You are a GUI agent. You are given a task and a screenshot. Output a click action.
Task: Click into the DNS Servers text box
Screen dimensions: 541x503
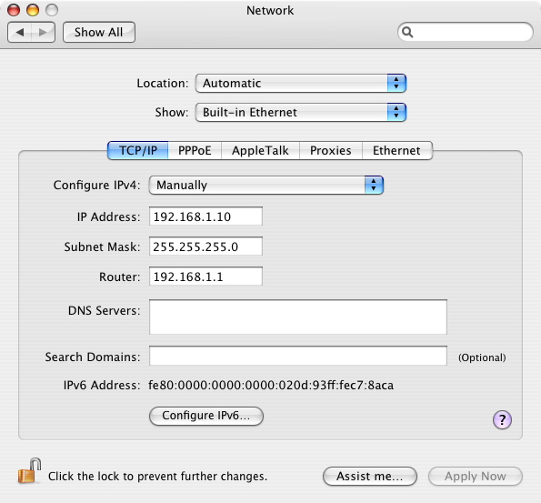(x=298, y=317)
